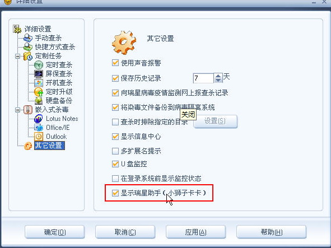Click the 确定(O) button
This screenshot has height=248, width=331.
point(55,232)
